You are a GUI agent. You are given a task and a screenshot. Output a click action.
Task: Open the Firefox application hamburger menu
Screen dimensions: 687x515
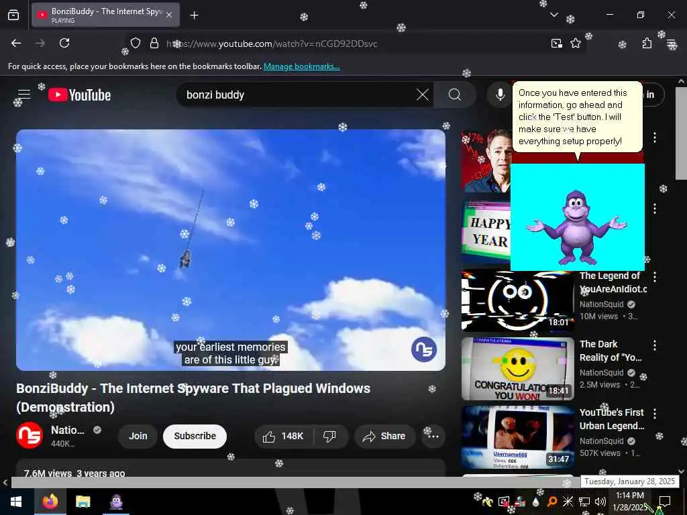[671, 43]
